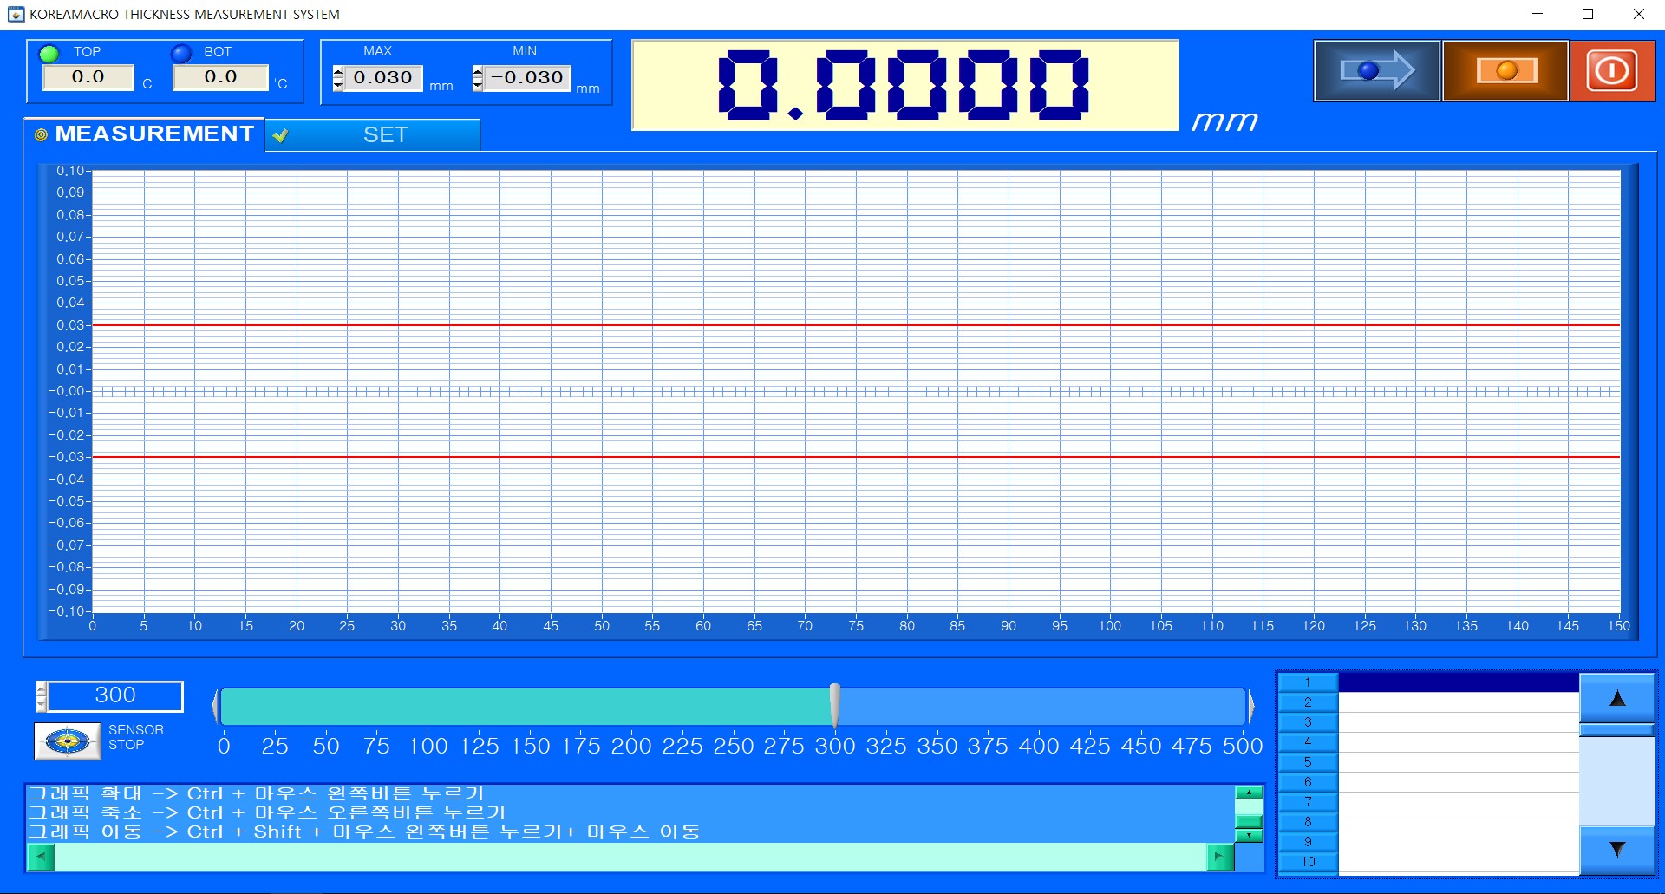Viewport: 1665px width, 894px height.
Task: Click the TOP temperature value field
Action: click(x=88, y=77)
